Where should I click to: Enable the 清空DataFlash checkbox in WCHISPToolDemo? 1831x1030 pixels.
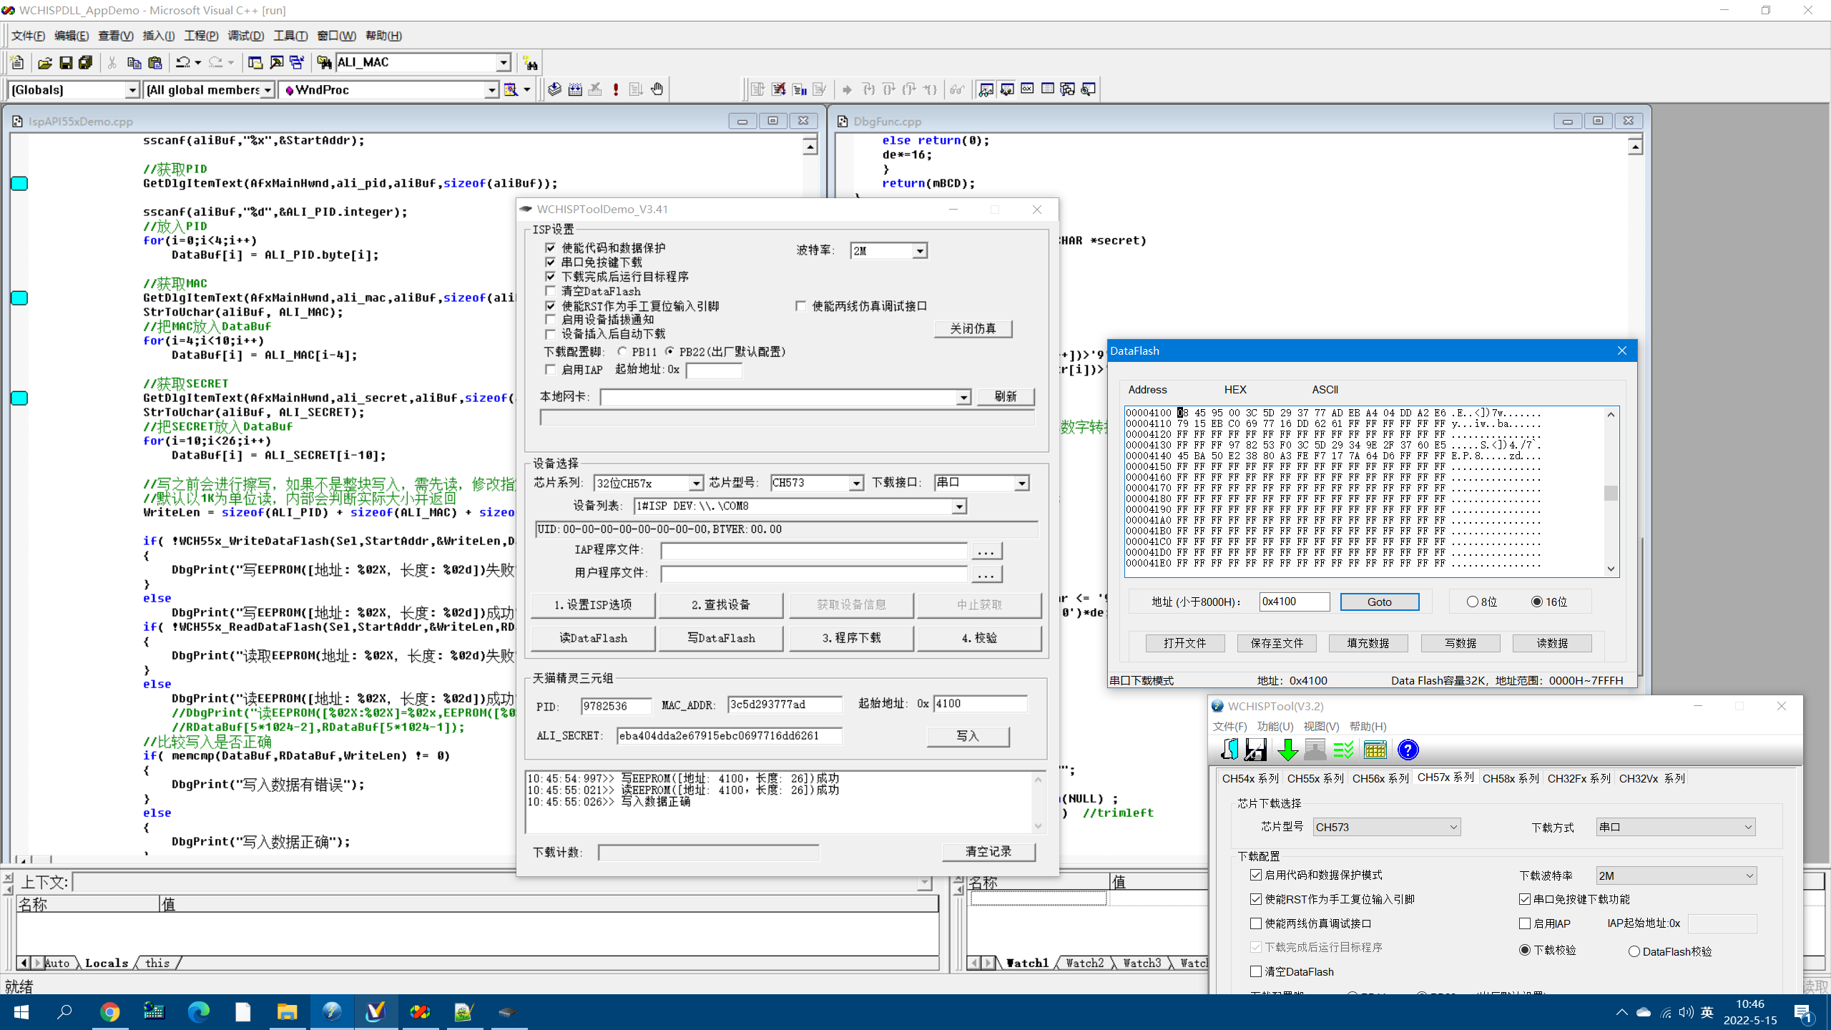pos(550,291)
